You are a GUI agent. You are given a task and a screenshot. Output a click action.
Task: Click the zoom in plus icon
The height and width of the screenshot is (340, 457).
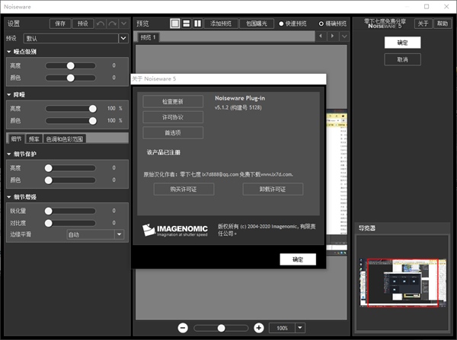(x=259, y=328)
